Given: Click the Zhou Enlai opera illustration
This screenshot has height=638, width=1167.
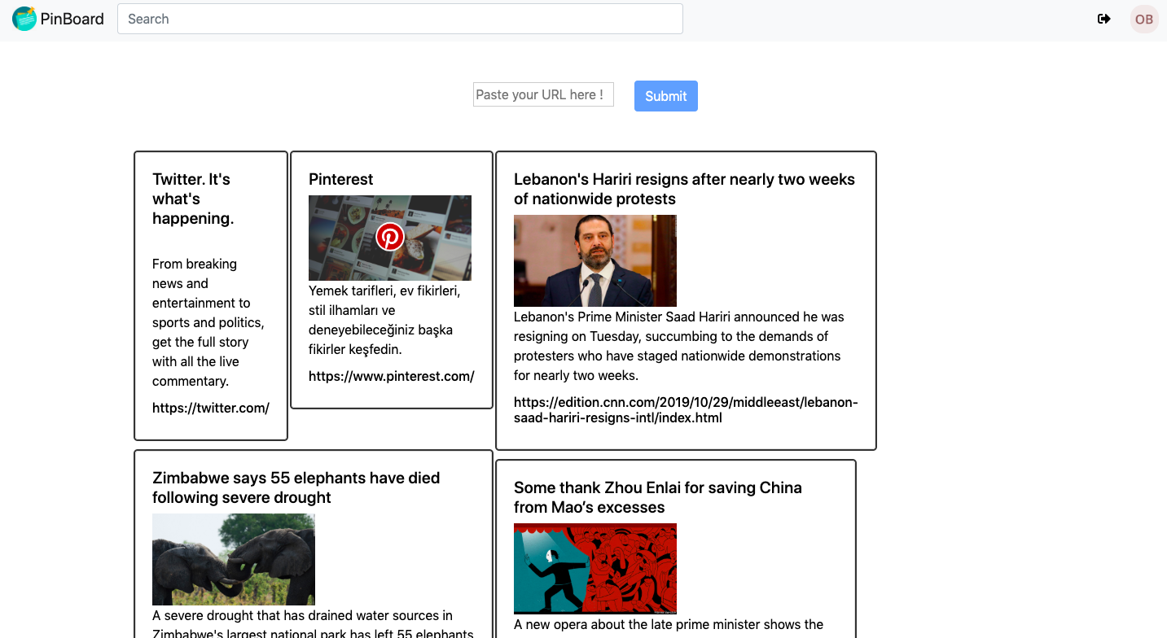Looking at the screenshot, I should click(x=595, y=568).
